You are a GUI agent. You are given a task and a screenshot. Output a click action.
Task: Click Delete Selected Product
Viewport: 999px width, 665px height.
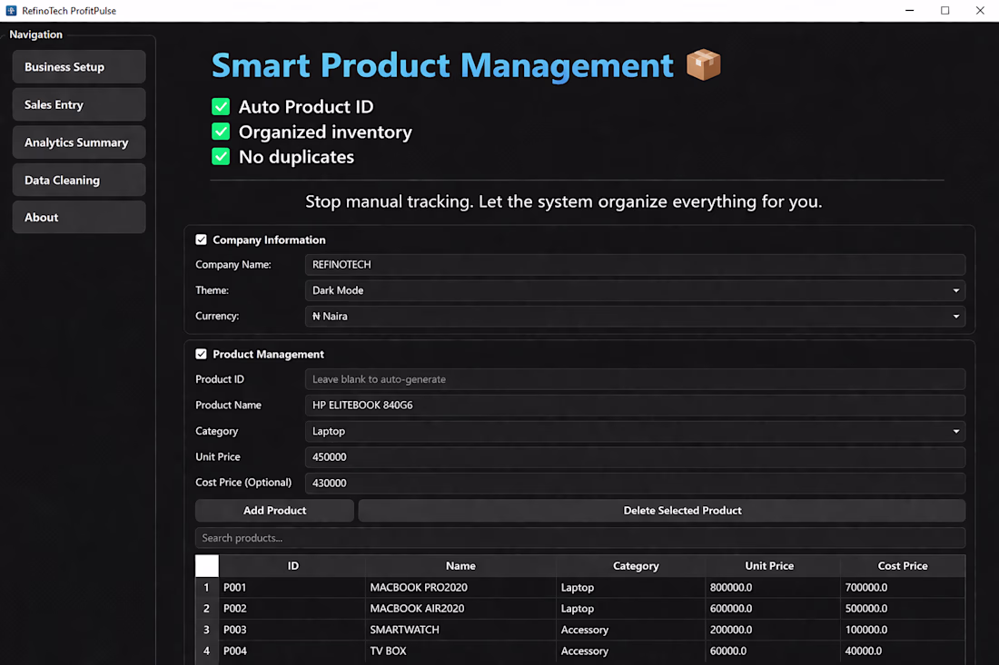pyautogui.click(x=662, y=511)
